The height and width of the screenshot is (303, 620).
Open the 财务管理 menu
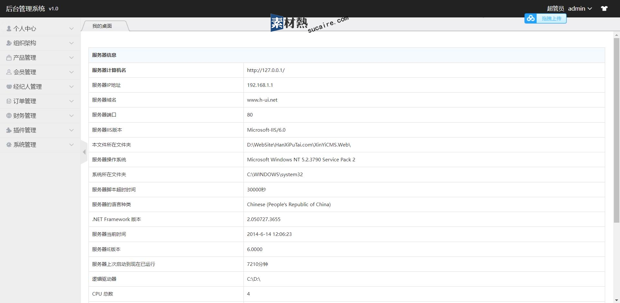[x=40, y=116]
